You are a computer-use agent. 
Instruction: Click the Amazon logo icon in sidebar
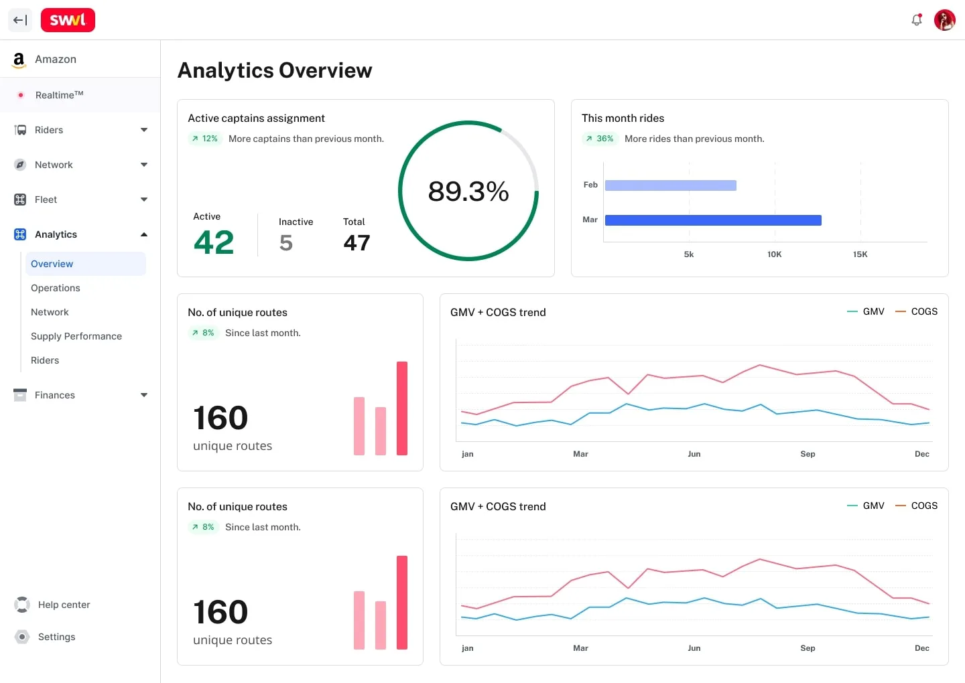(19, 60)
